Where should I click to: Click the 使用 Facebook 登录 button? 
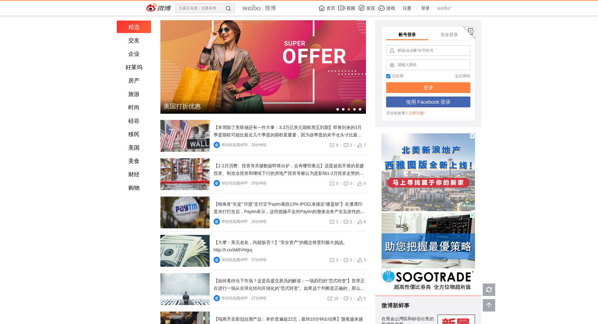[x=428, y=102]
